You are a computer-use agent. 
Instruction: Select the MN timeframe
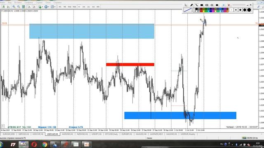(x=98, y=7)
